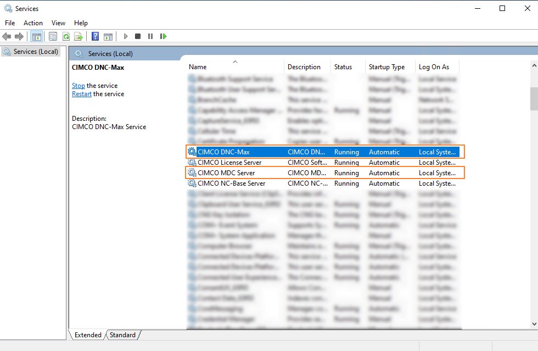Screen dimensions: 538x351
Task: Sort by the Status column header
Action: (348, 67)
